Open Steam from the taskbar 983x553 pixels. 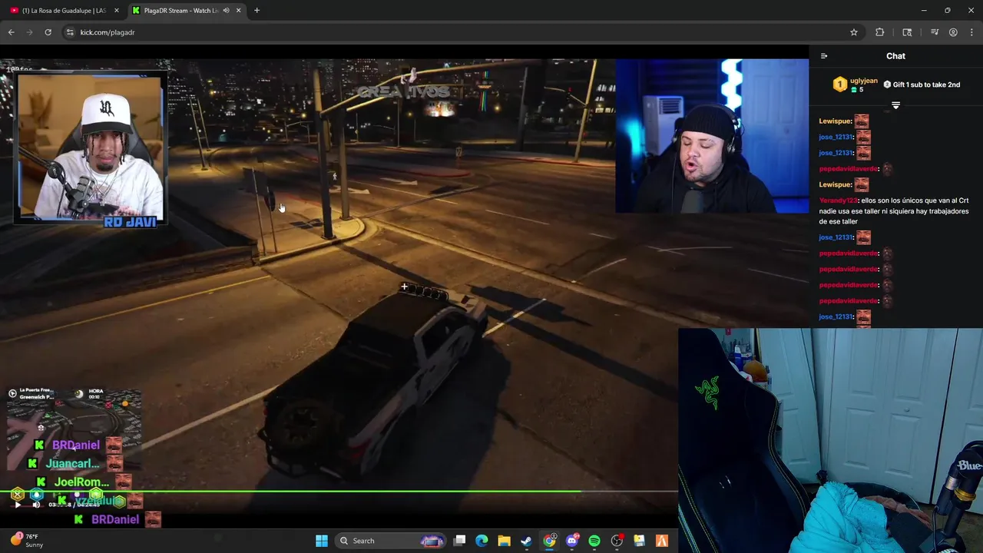pos(526,541)
